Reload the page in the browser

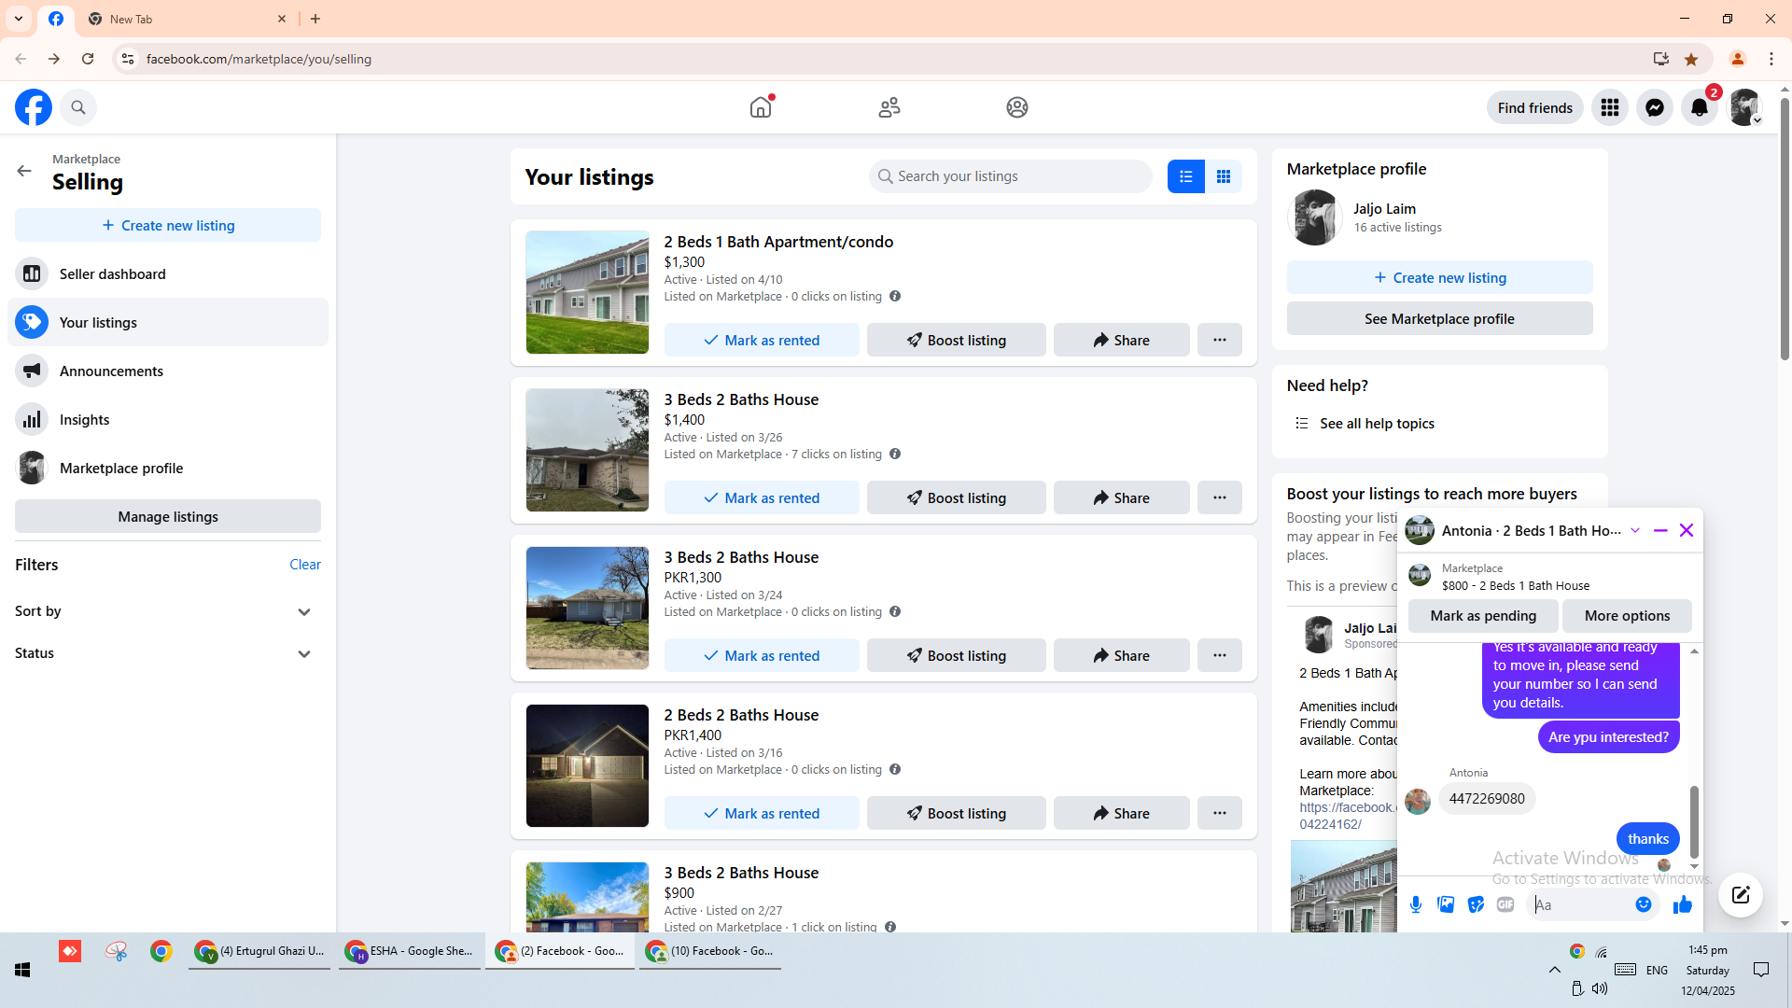point(88,59)
